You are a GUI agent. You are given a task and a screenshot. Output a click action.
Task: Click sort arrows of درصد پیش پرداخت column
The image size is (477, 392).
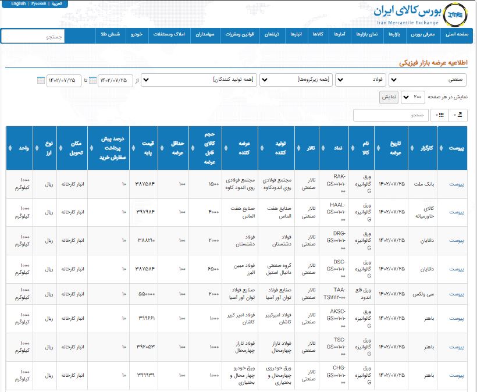point(91,148)
